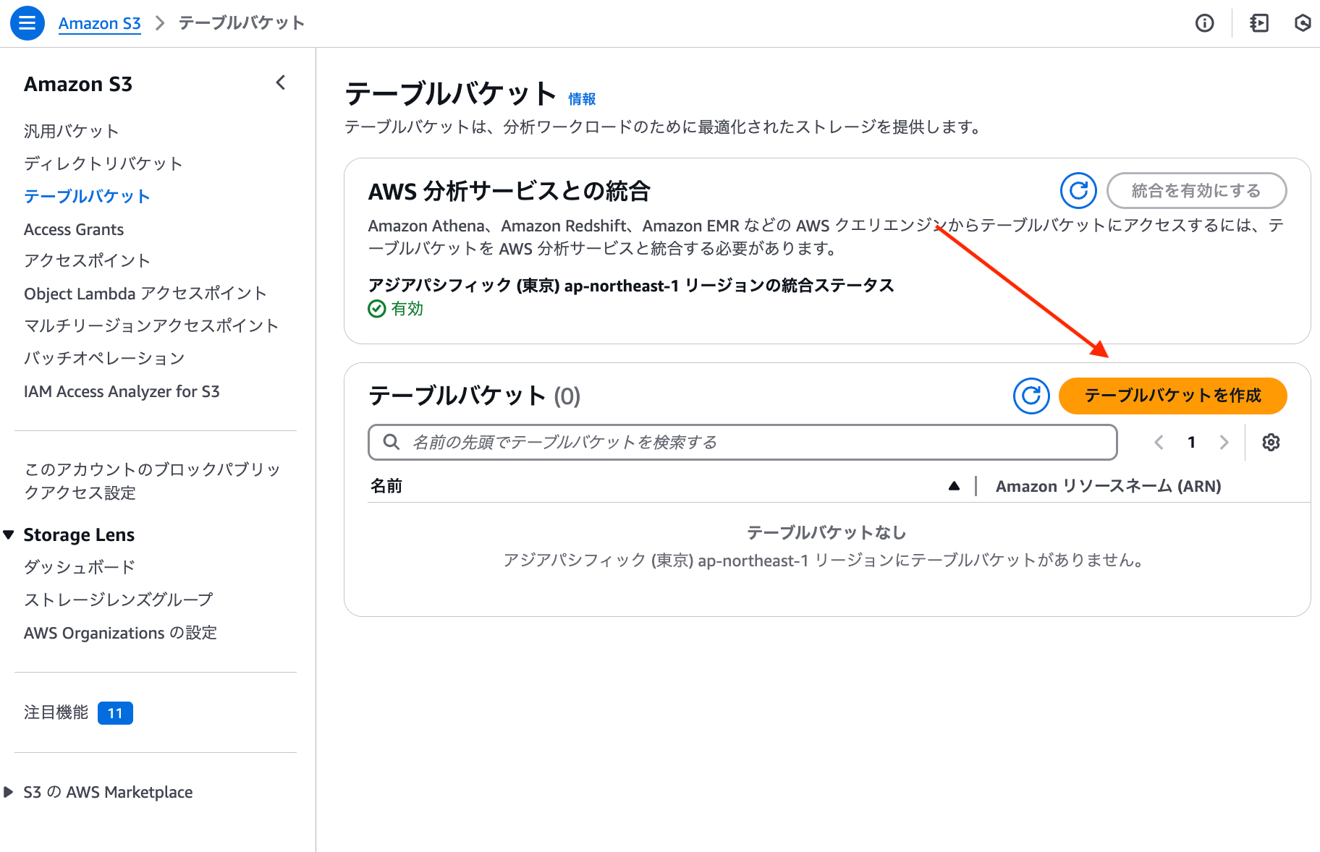
Task: Open IAM Access Analyzer for S3
Action: click(122, 391)
